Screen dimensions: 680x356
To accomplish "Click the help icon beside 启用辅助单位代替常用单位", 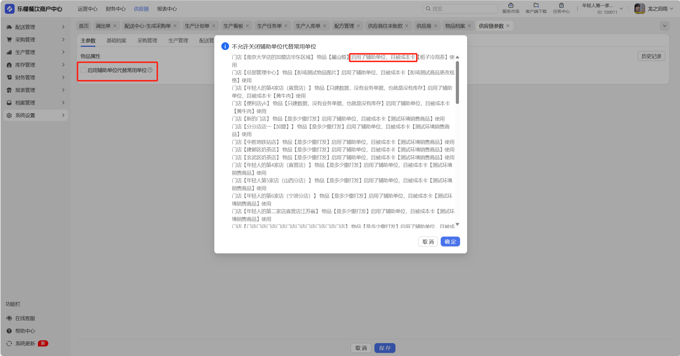I will click(x=150, y=70).
